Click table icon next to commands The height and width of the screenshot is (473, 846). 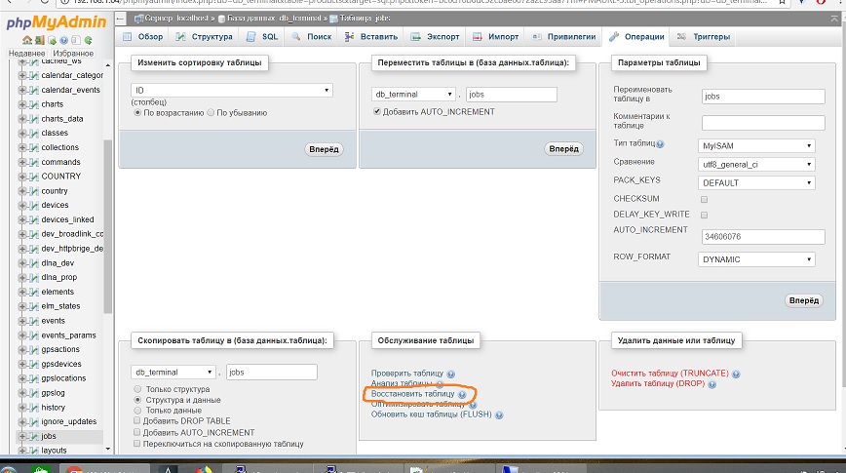(34, 162)
